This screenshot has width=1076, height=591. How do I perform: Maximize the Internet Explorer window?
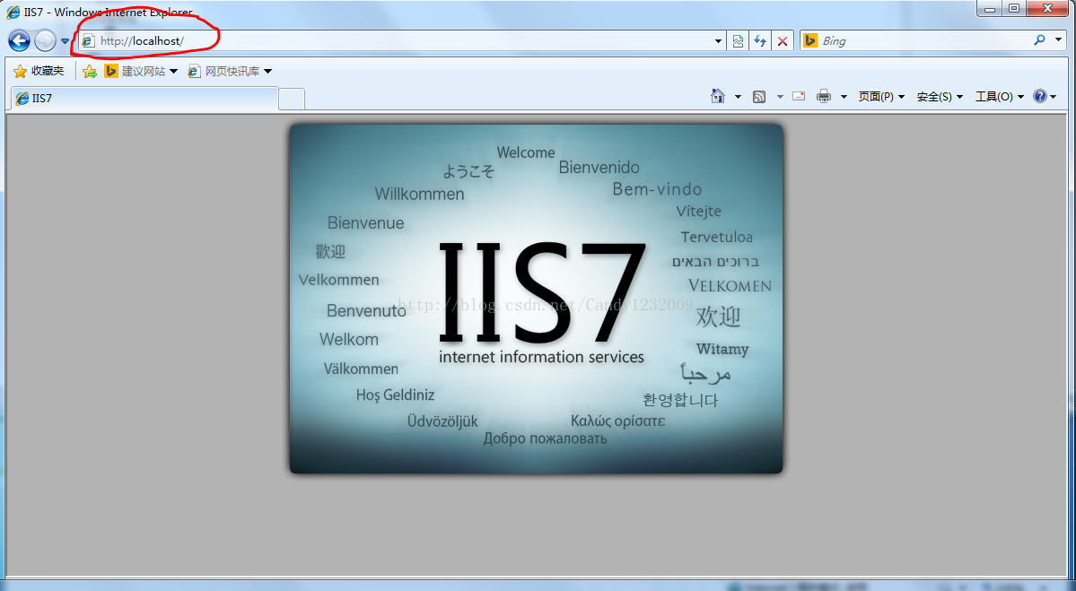click(1013, 8)
